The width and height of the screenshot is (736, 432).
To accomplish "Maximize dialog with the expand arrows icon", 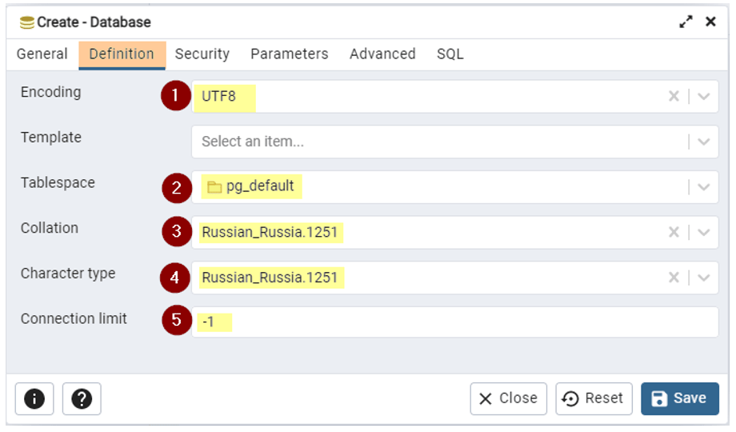I will point(686,22).
